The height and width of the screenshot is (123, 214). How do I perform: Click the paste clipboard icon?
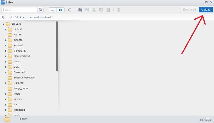(108, 10)
